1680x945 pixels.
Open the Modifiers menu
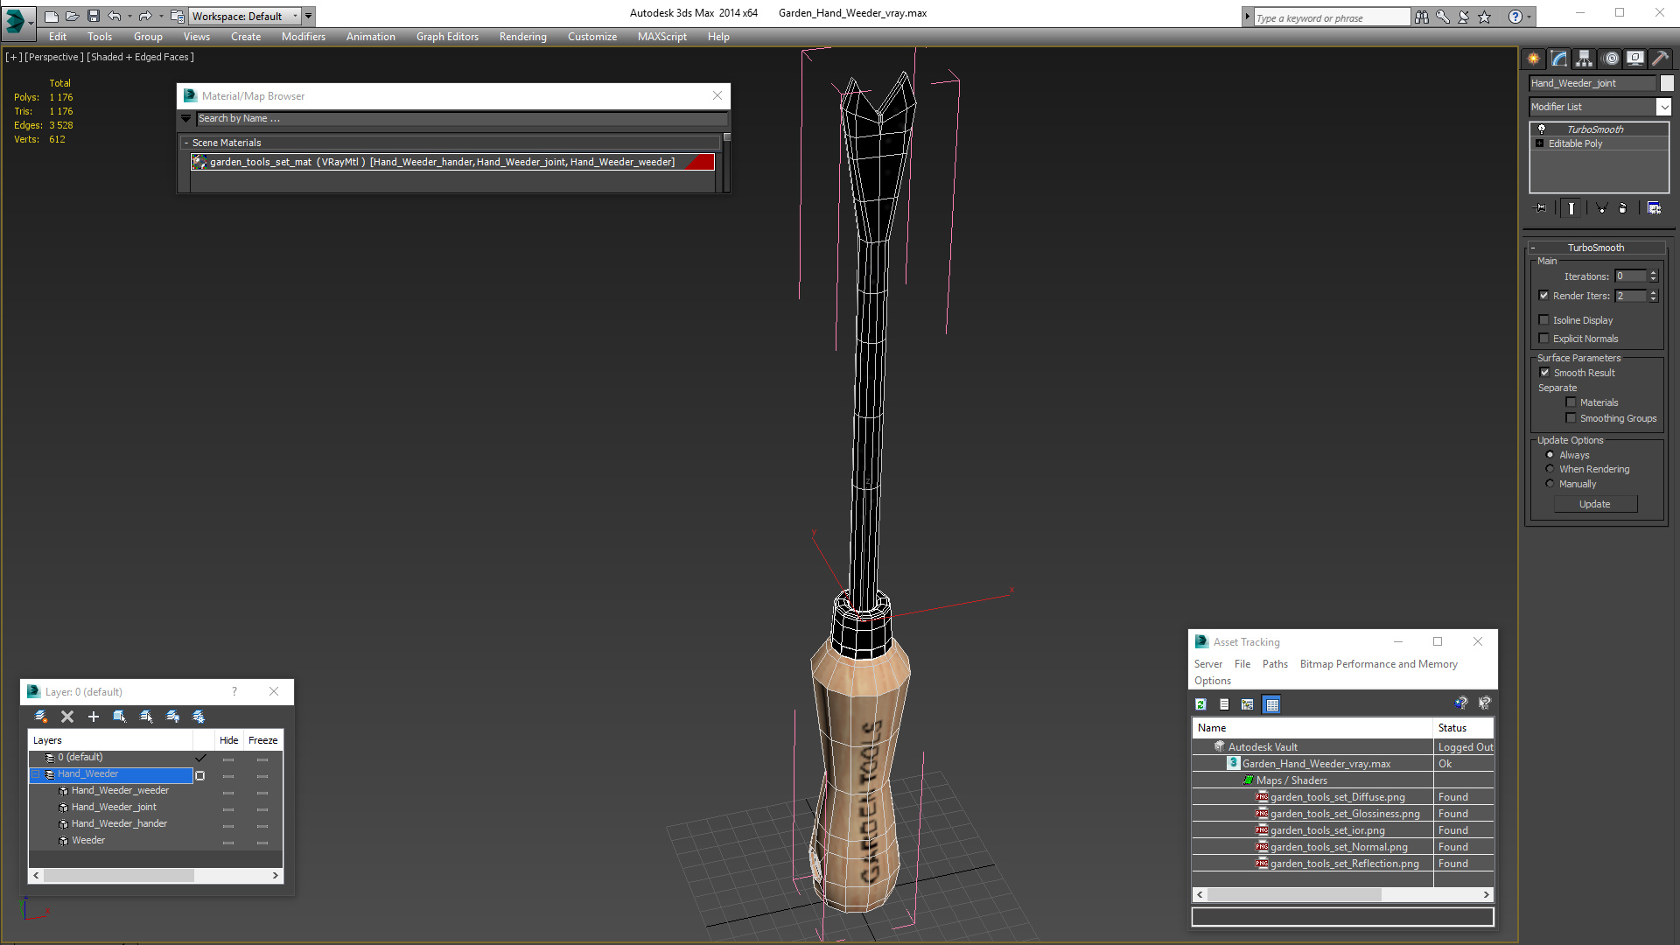click(303, 37)
